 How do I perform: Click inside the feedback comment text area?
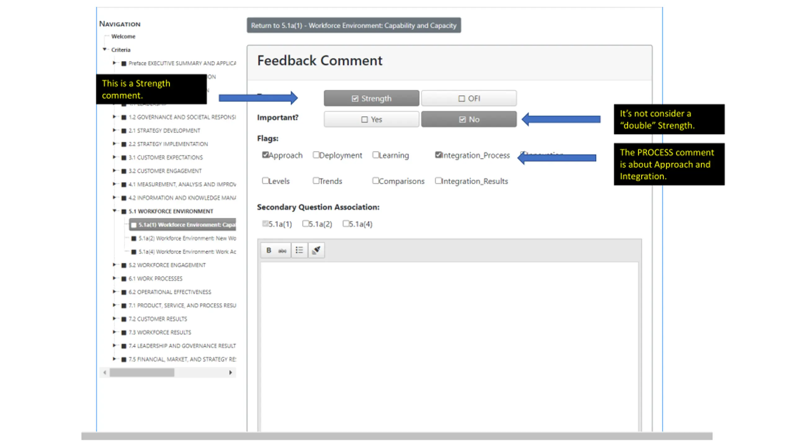coord(449,341)
